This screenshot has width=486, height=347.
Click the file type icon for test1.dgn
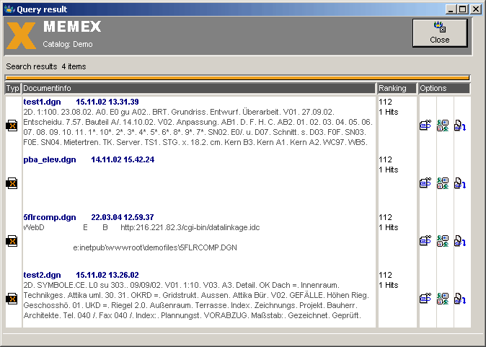(x=12, y=126)
